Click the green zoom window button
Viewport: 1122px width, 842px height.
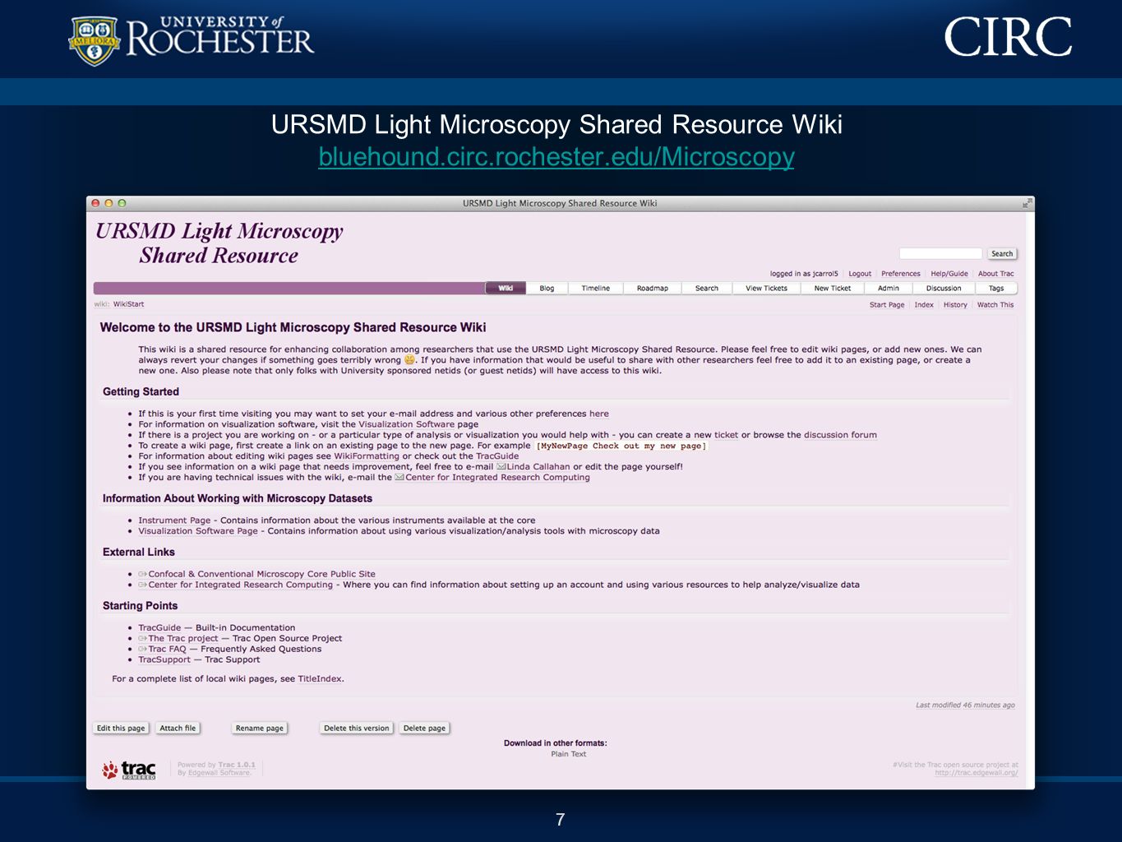click(x=122, y=203)
